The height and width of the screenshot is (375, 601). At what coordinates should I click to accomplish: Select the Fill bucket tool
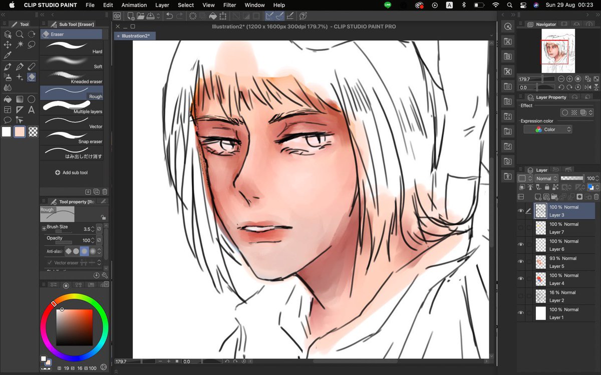click(x=8, y=99)
